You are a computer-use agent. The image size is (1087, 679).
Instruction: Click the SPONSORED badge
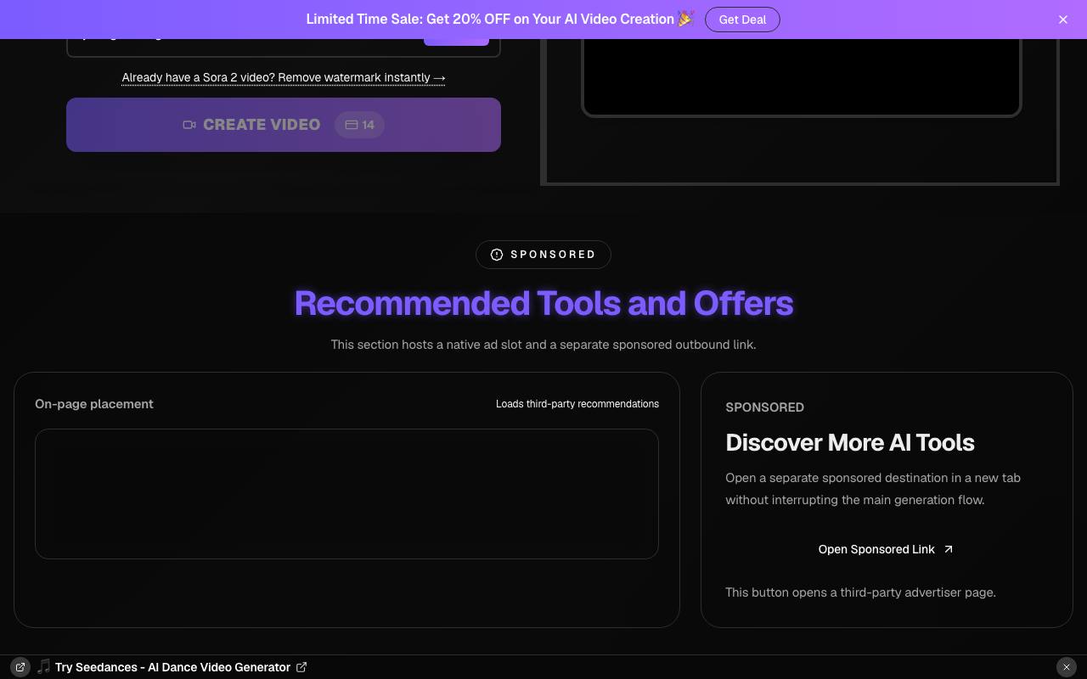[x=543, y=255]
